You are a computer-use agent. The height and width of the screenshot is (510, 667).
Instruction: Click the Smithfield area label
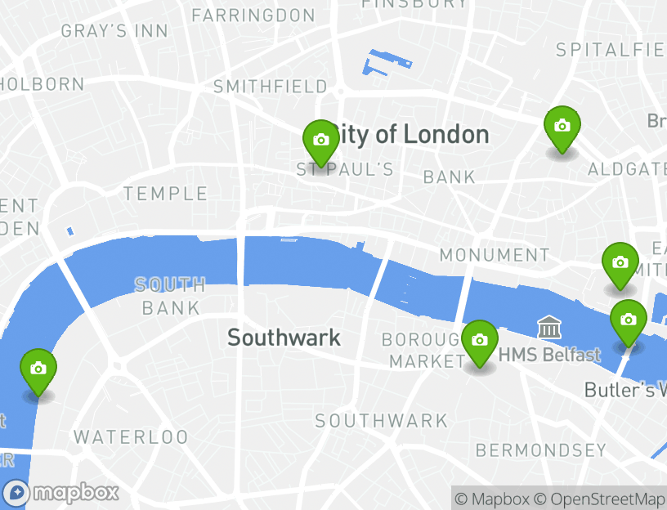click(x=270, y=87)
